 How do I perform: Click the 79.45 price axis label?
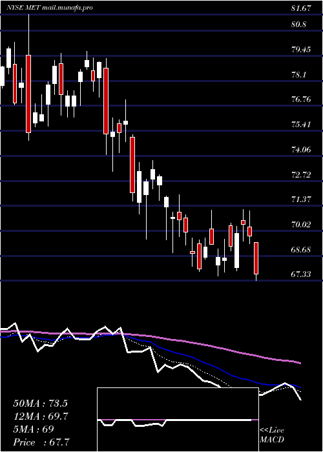301,50
